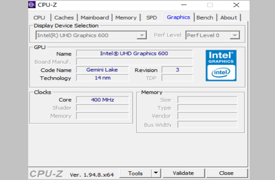
Task: Click the Code Name label
Action: (56, 70)
